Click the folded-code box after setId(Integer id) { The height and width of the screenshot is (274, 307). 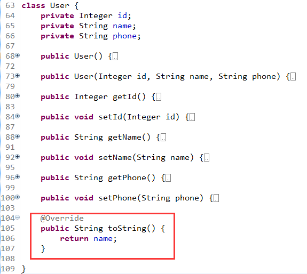(192, 117)
